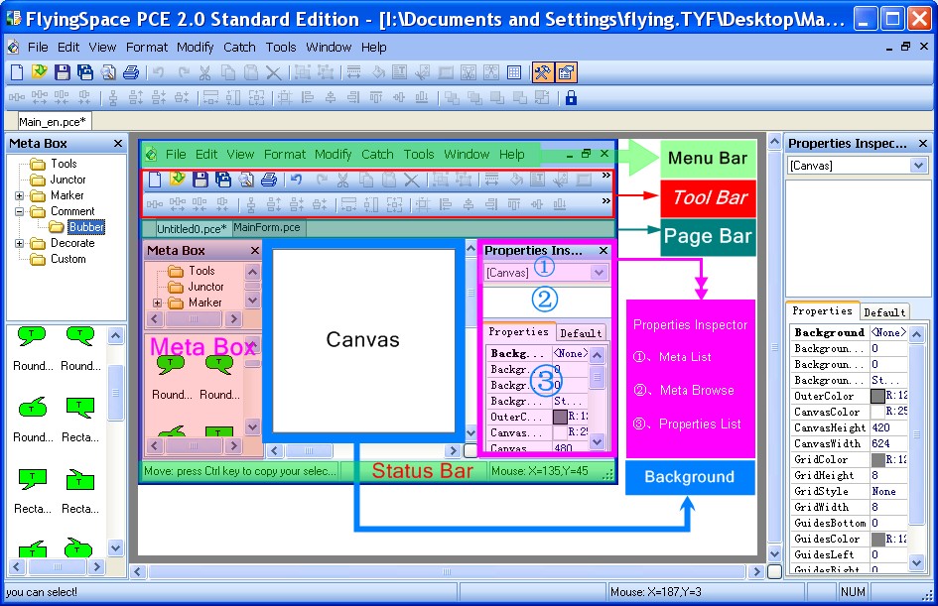The image size is (938, 606).
Task: Click the GuidesBottom property row label
Action: (830, 523)
